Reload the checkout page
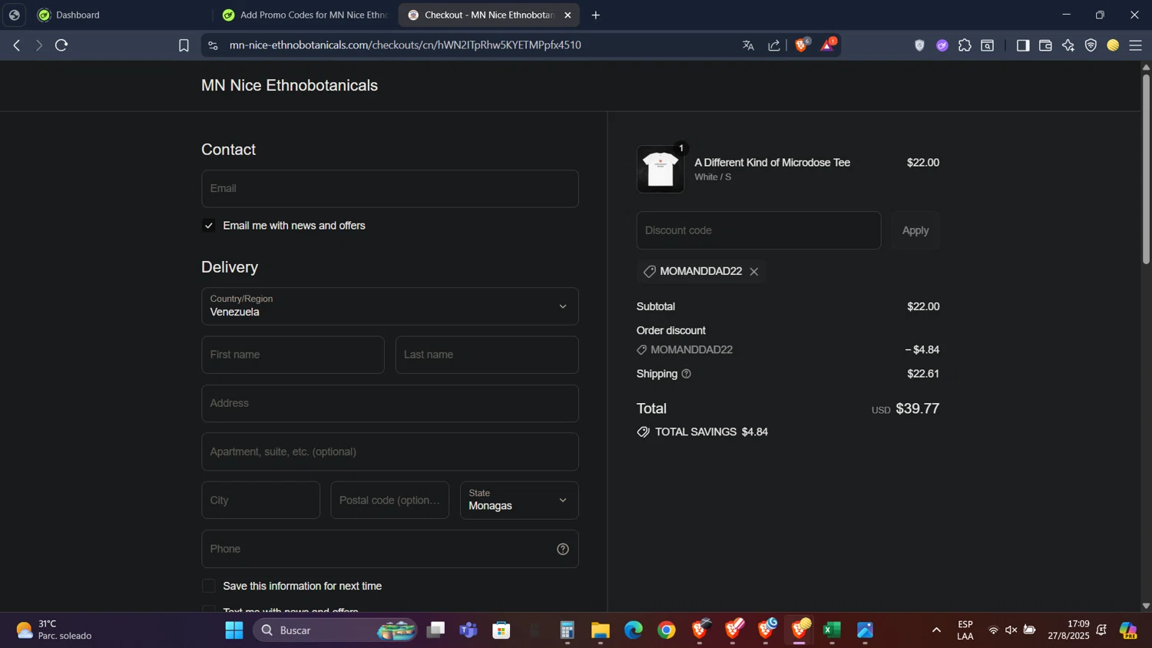This screenshot has height=648, width=1152. 62,45
